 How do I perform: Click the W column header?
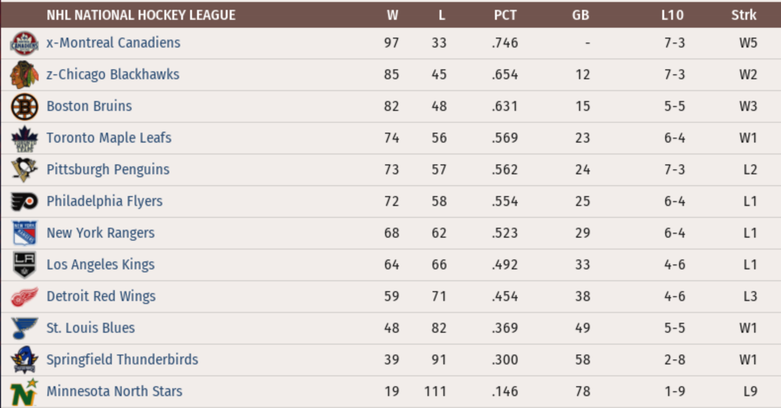pos(392,15)
